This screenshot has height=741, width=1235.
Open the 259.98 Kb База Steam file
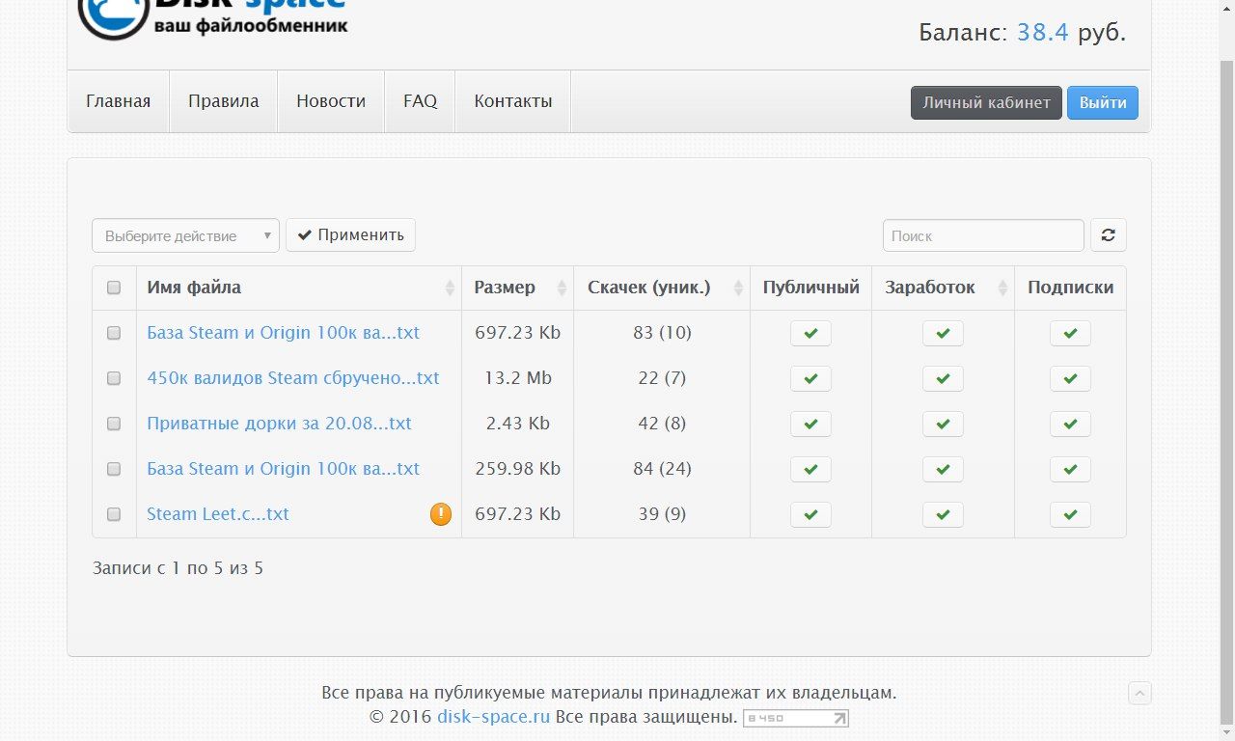click(x=284, y=469)
